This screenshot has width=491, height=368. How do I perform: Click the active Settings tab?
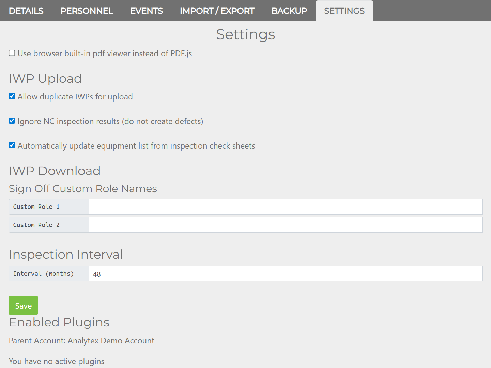pos(344,11)
